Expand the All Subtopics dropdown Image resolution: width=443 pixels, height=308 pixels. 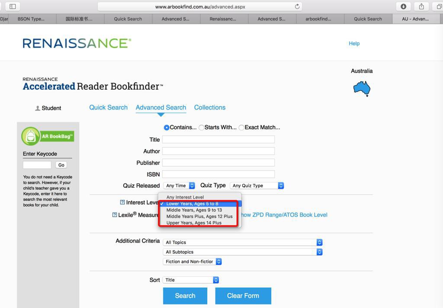(243, 252)
